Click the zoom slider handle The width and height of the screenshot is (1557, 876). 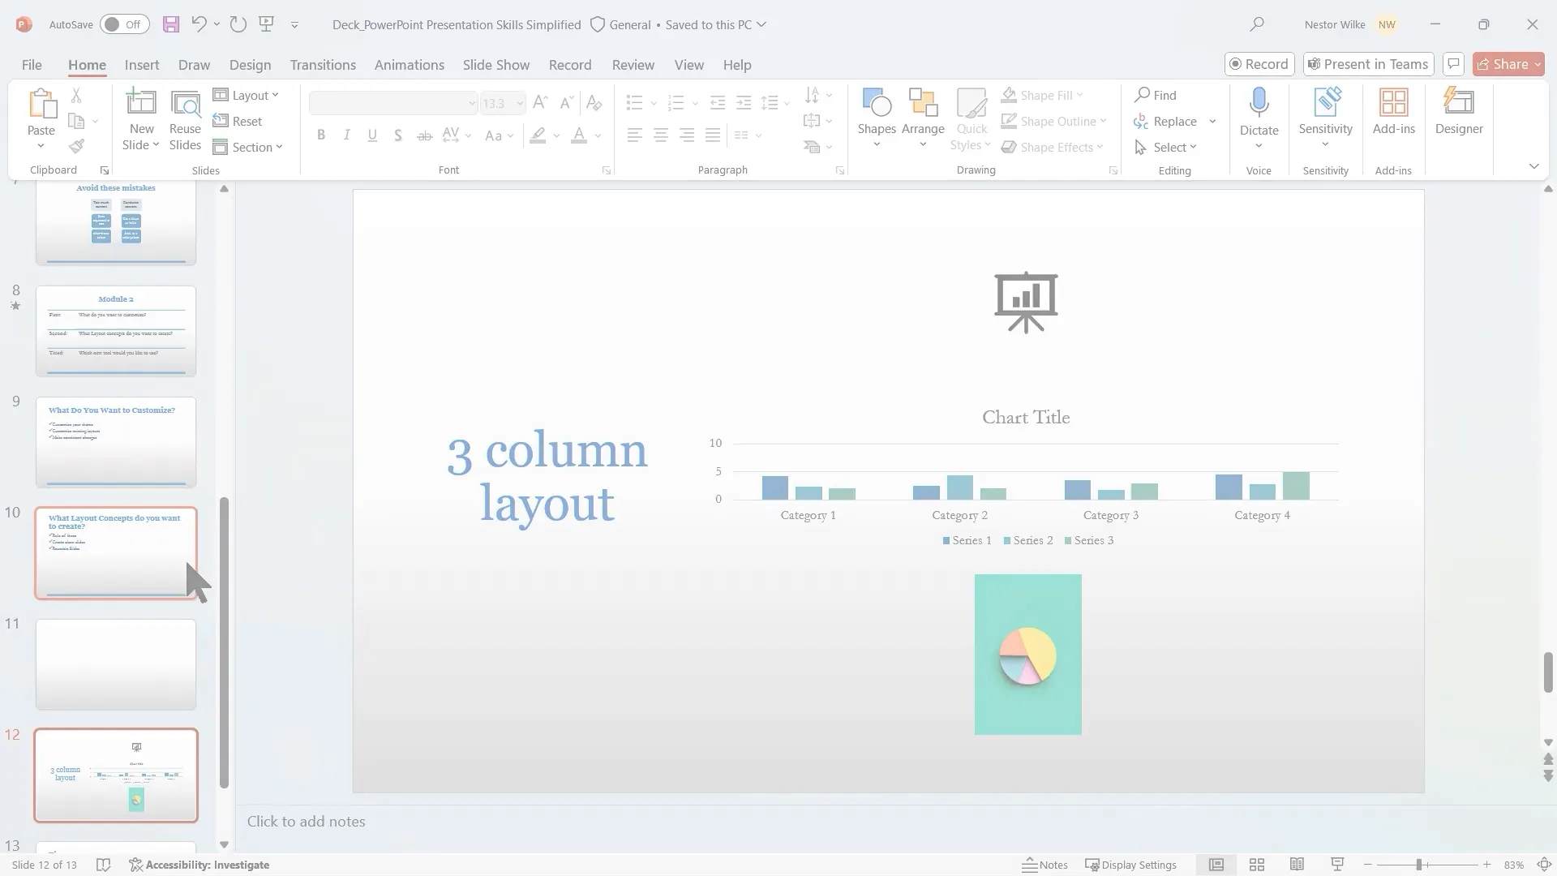pyautogui.click(x=1419, y=865)
